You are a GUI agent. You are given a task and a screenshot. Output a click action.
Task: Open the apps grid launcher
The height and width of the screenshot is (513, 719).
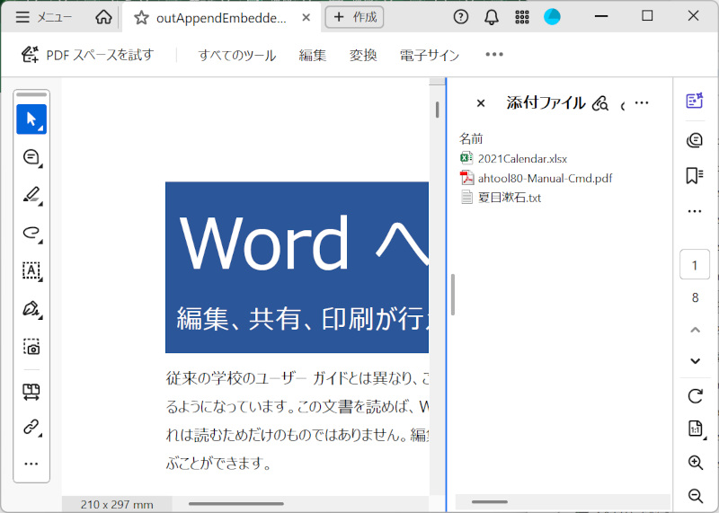[522, 17]
